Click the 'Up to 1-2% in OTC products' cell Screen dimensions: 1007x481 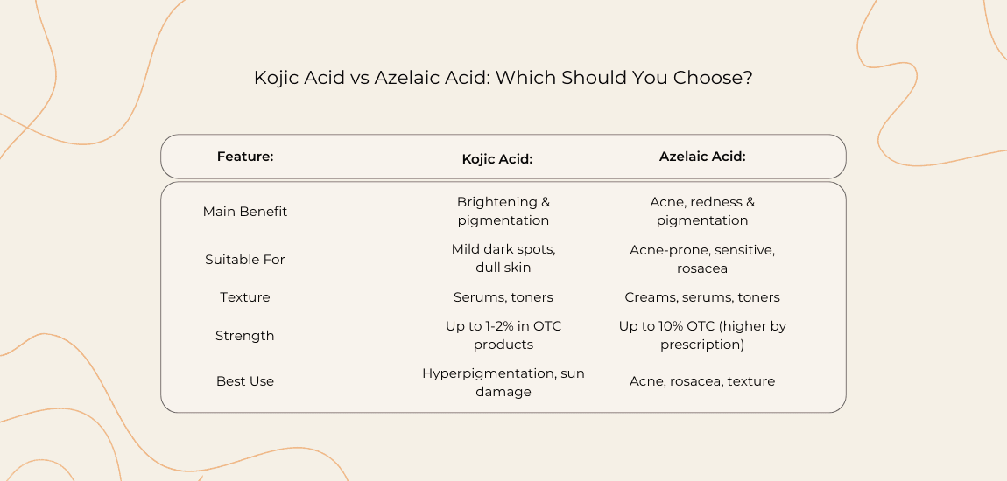[503, 336]
